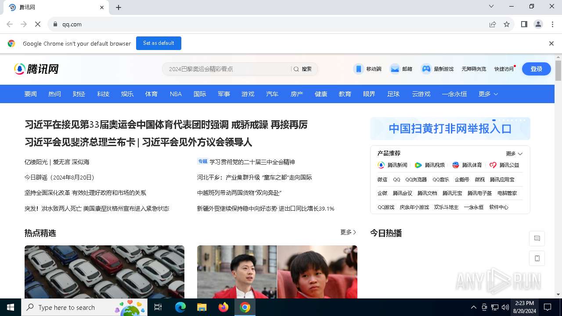562x316 pixels.
Task: Open the 汽车 navigation tab
Action: 272,94
